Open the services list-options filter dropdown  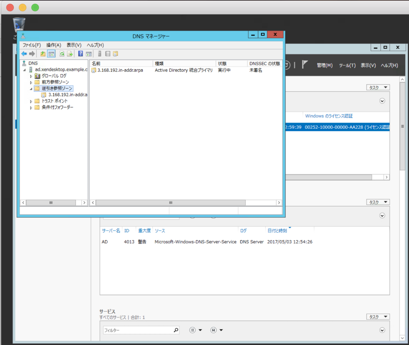[x=196, y=330]
